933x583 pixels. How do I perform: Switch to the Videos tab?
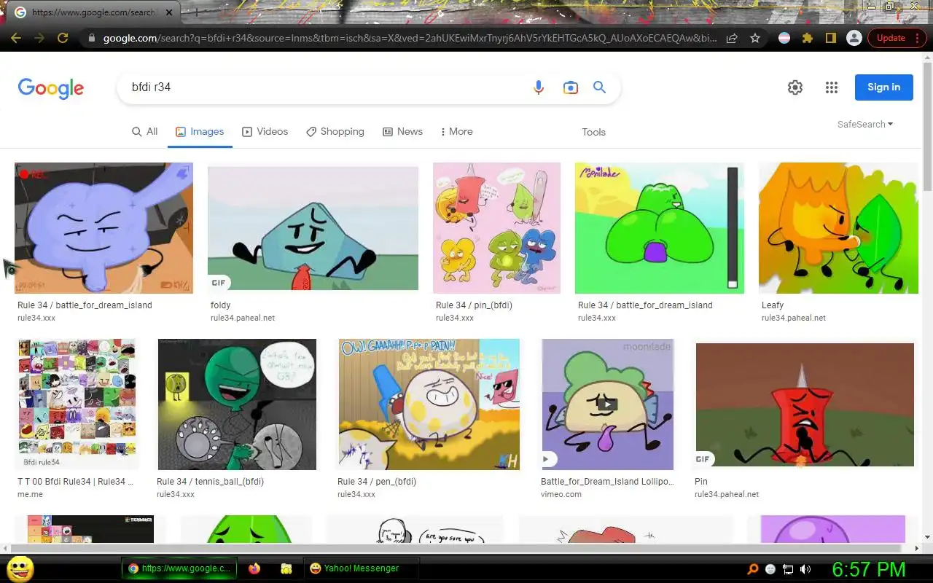(265, 132)
